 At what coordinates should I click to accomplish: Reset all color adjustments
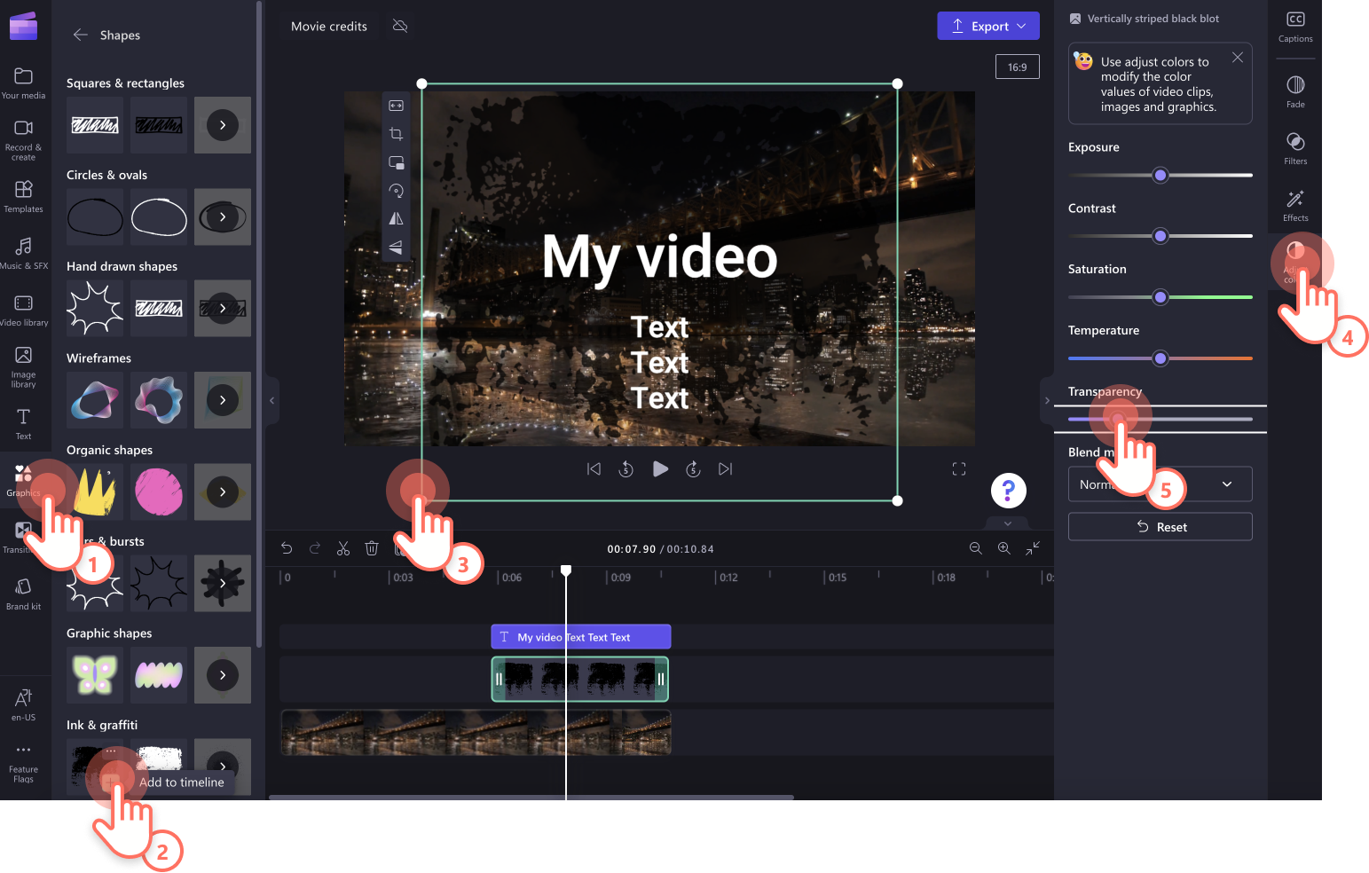[x=1160, y=526]
